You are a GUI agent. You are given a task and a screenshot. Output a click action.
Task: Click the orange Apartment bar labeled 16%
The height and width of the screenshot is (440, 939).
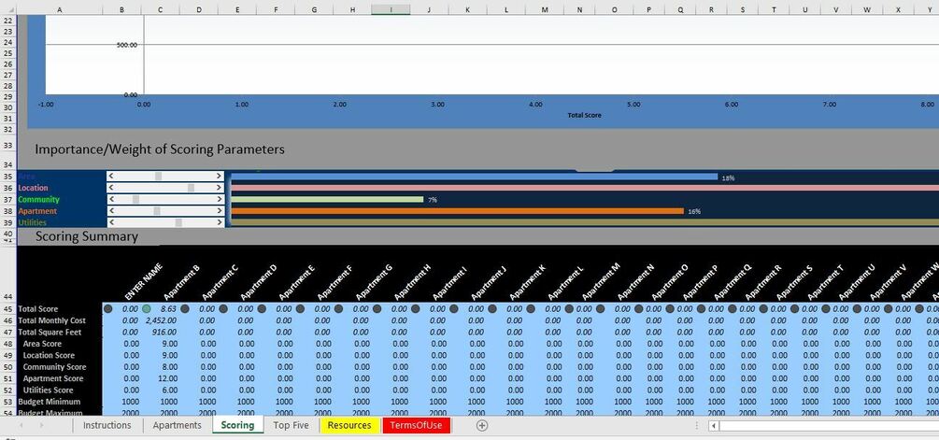pyautogui.click(x=458, y=211)
